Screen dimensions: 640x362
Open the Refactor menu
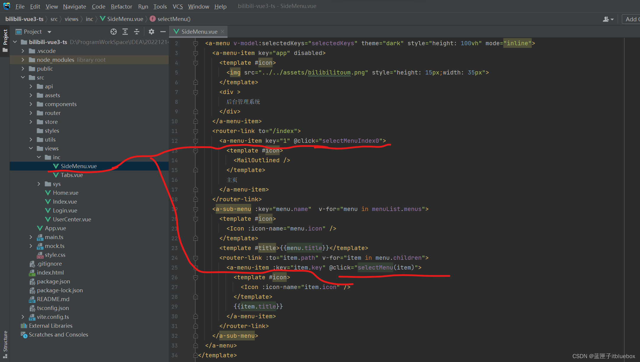coord(121,6)
